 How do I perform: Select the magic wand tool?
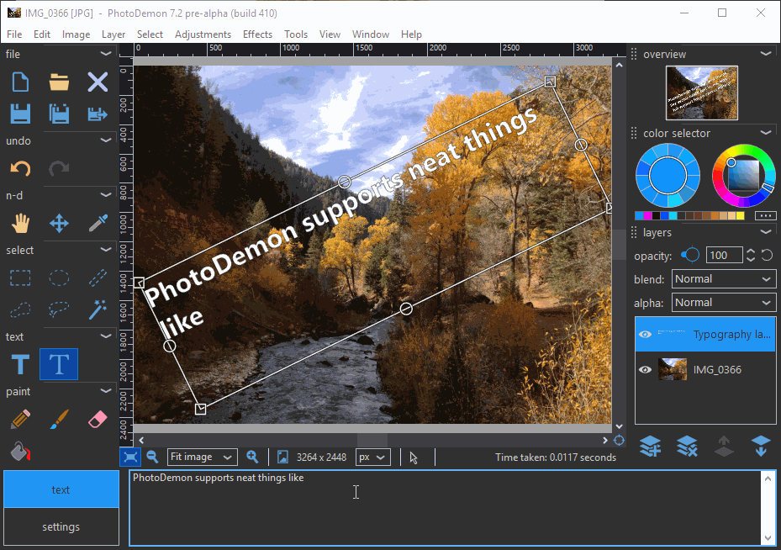pos(98,309)
